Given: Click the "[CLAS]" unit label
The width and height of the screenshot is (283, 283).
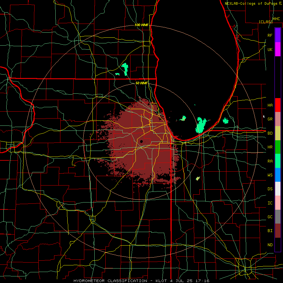Looking at the screenshot, I should point(266,22).
